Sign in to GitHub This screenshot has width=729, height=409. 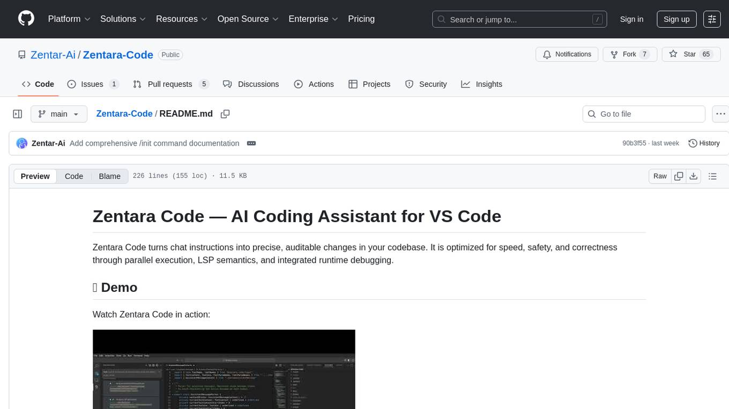631,19
